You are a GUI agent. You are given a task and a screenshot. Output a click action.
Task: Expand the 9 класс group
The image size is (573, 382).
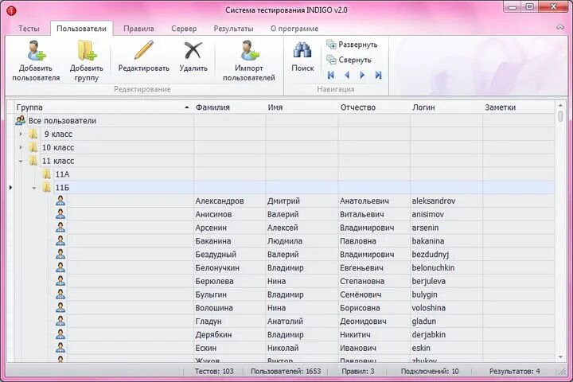[21, 134]
